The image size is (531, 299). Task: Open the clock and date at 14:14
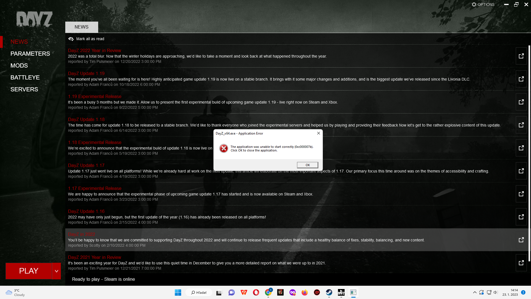pos(510,292)
